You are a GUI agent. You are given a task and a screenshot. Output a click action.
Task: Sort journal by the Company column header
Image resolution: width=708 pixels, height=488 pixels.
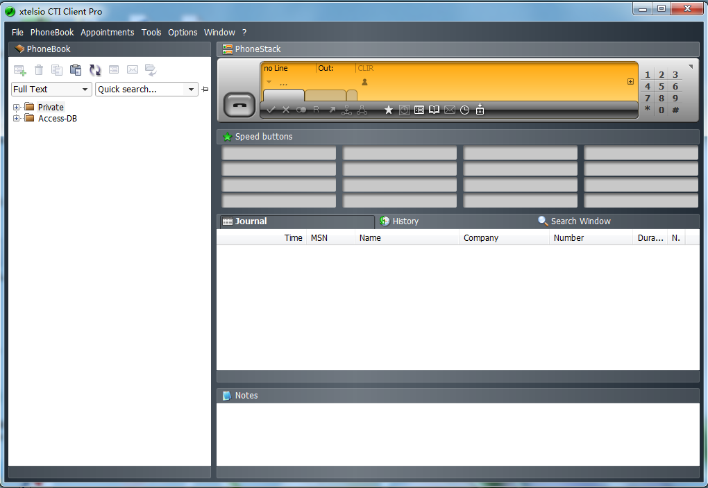(505, 238)
